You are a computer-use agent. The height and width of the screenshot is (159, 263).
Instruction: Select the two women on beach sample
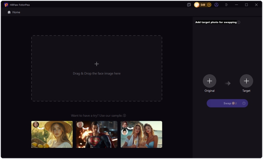(x=141, y=134)
